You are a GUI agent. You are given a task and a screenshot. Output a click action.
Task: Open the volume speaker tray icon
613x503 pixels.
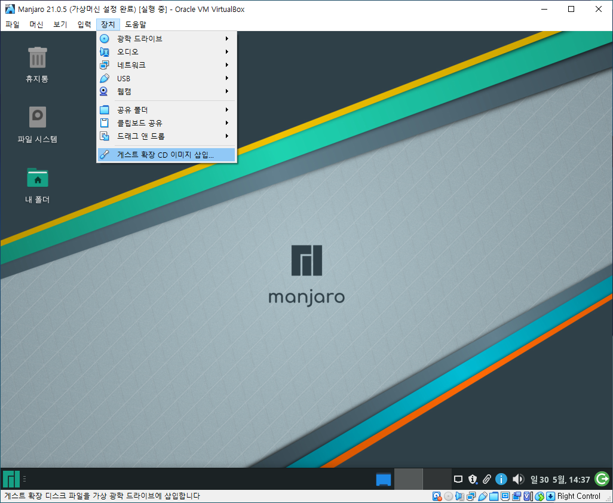click(x=518, y=479)
